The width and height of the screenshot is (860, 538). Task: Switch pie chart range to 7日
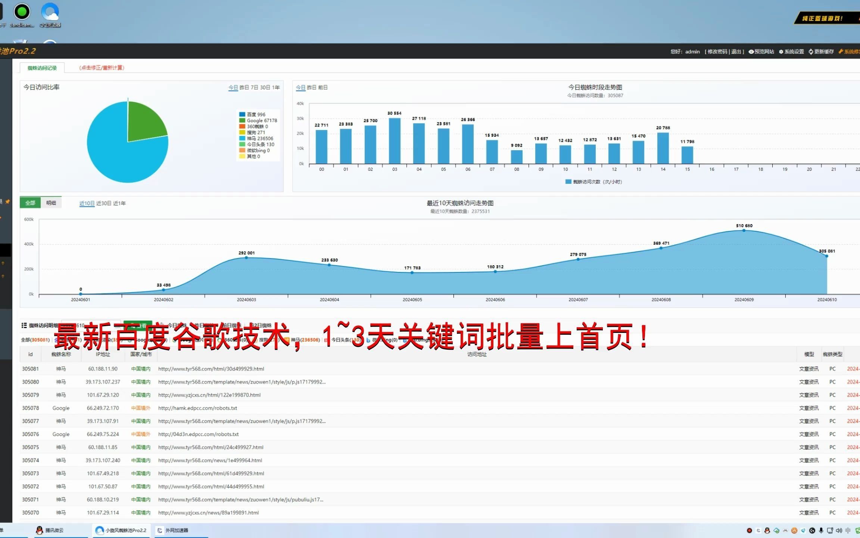pyautogui.click(x=255, y=87)
